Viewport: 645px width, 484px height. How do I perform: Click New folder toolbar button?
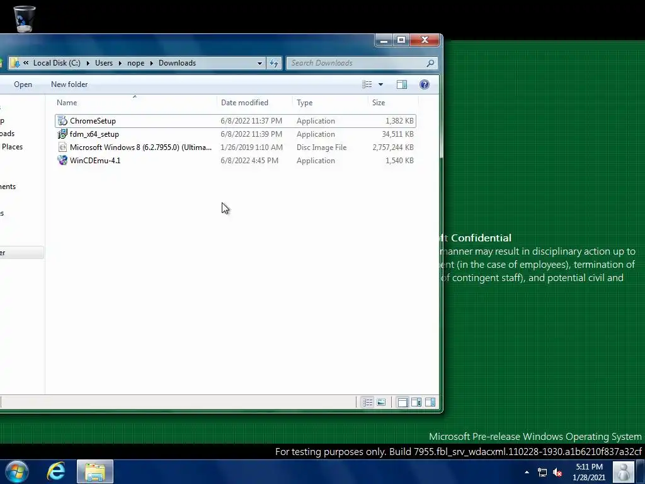69,84
